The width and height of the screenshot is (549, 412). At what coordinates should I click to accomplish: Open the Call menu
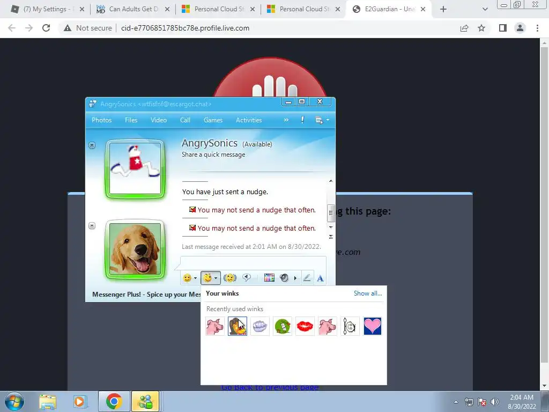coord(185,120)
